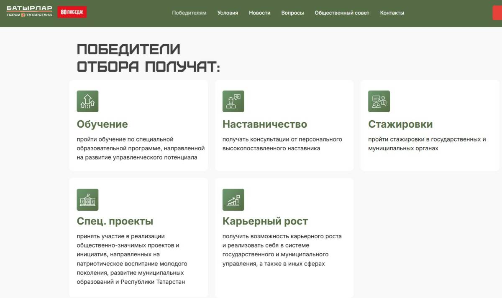Open the Победителям menu item

tap(189, 13)
